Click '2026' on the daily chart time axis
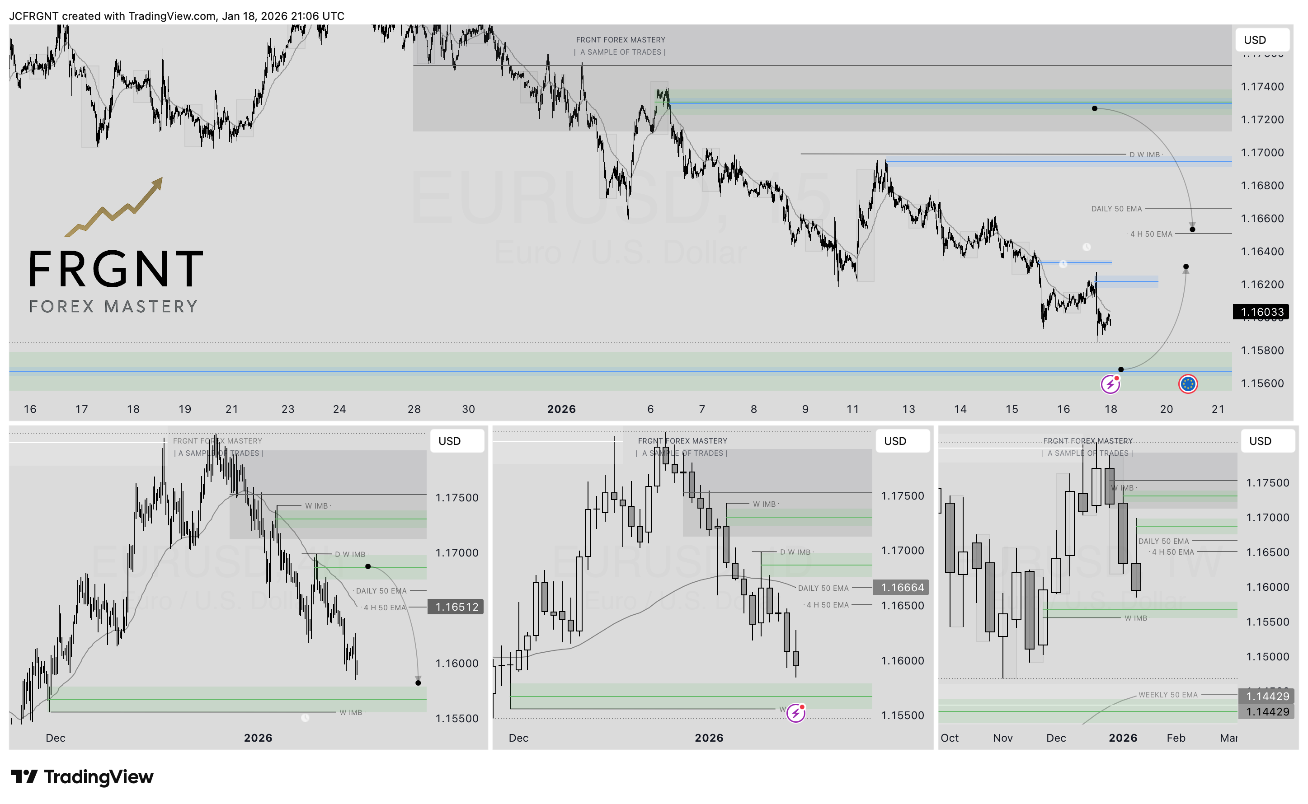The width and height of the screenshot is (1308, 804). (x=709, y=738)
